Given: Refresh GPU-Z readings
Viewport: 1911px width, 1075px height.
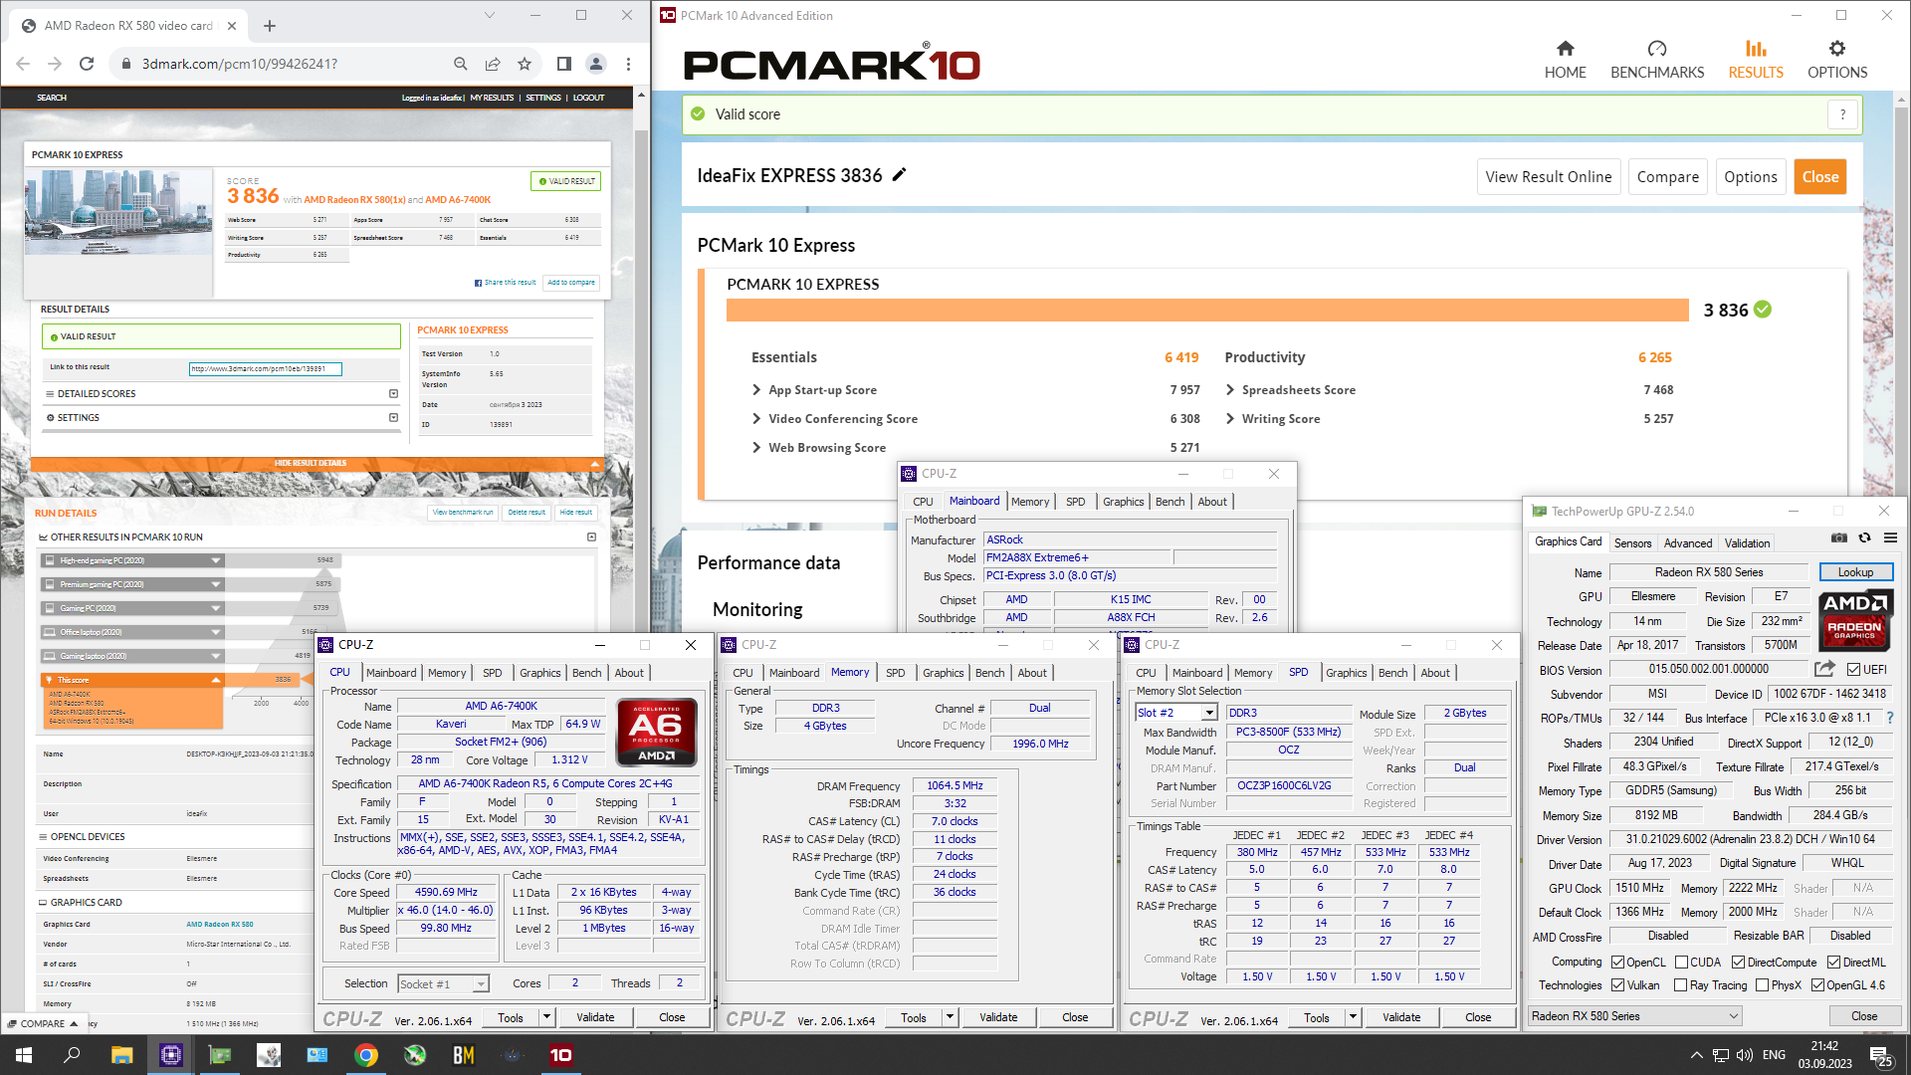Looking at the screenshot, I should 1864,538.
